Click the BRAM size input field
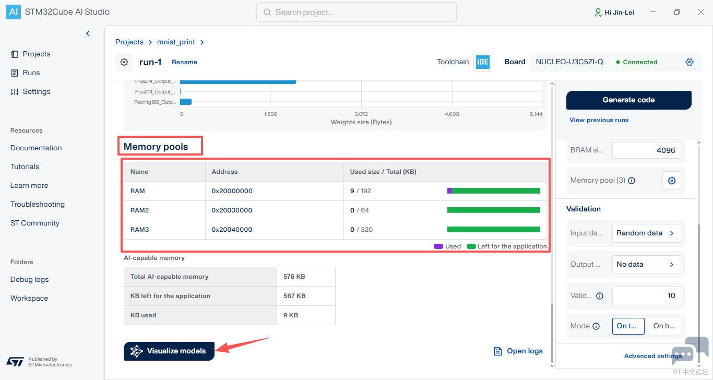Viewport: 713px width, 380px height. click(646, 150)
